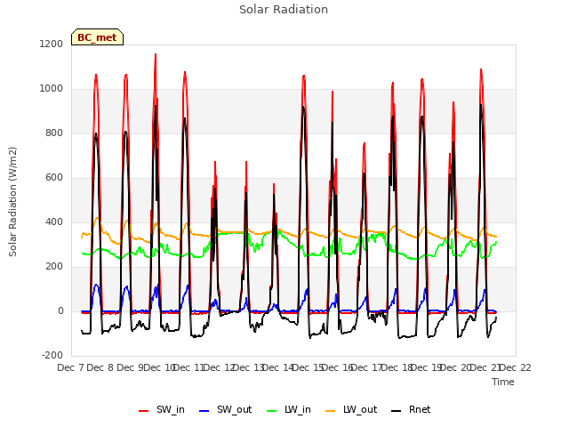Click the LW_out legend label

(360, 409)
